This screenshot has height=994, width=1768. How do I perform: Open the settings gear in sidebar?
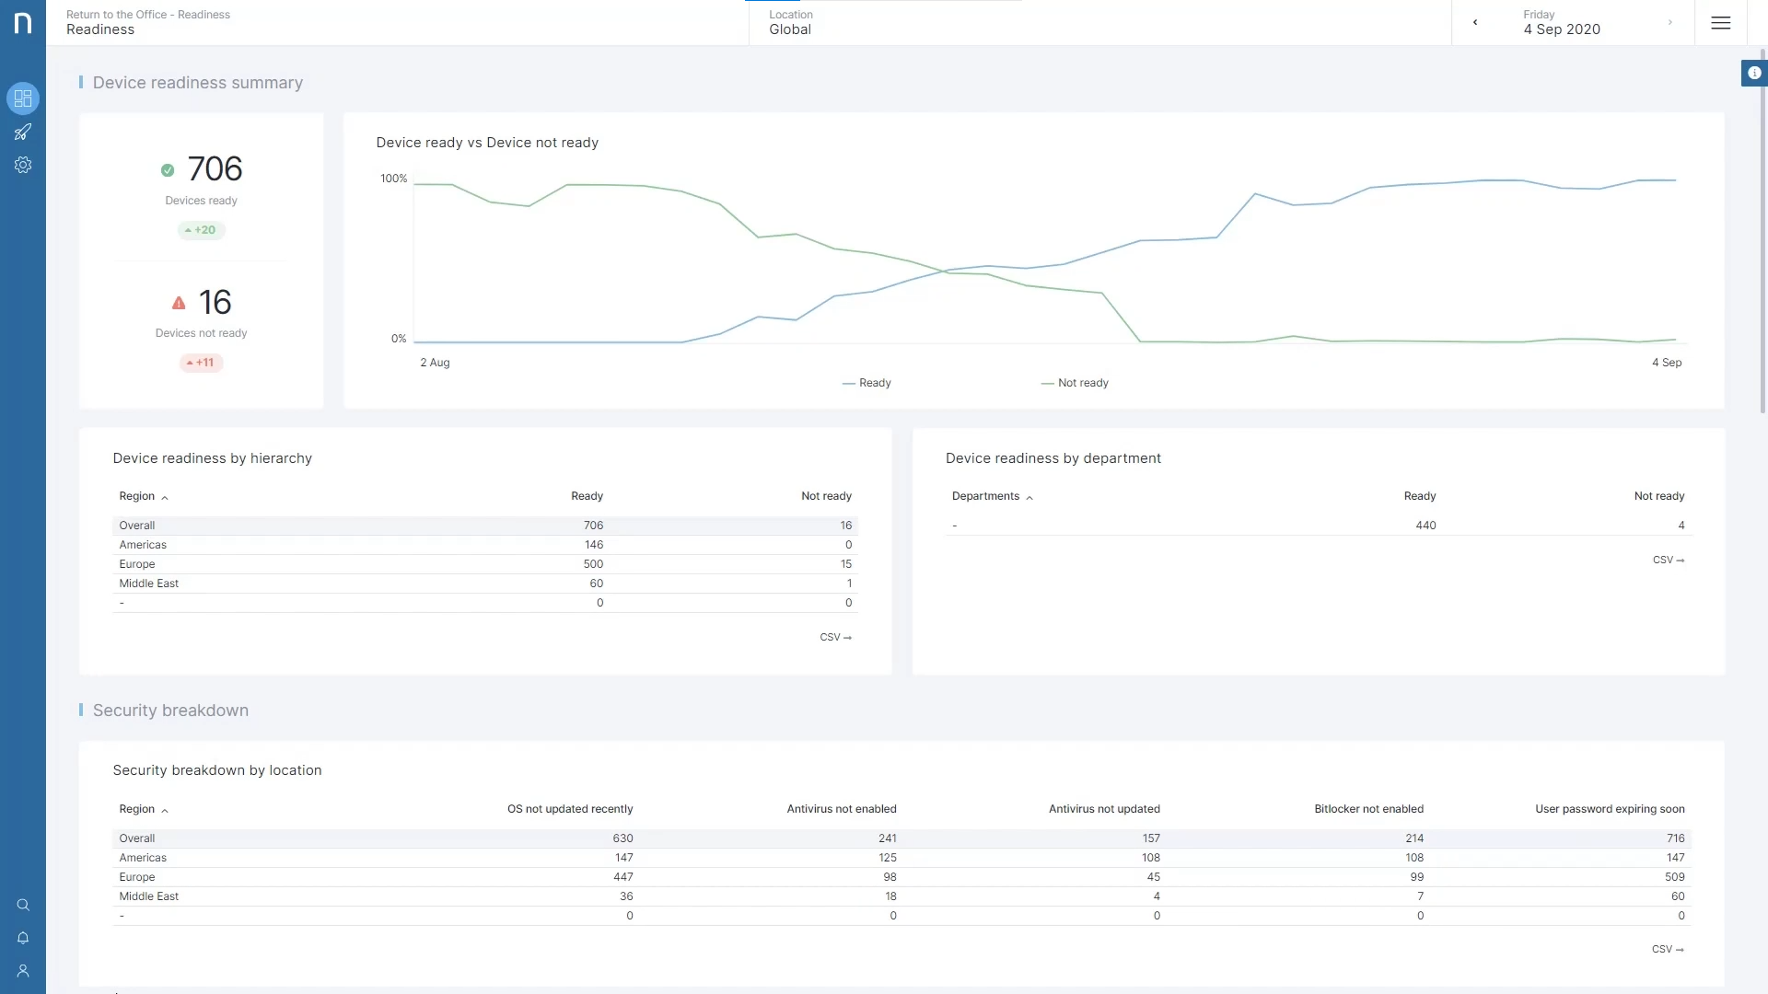coord(23,165)
